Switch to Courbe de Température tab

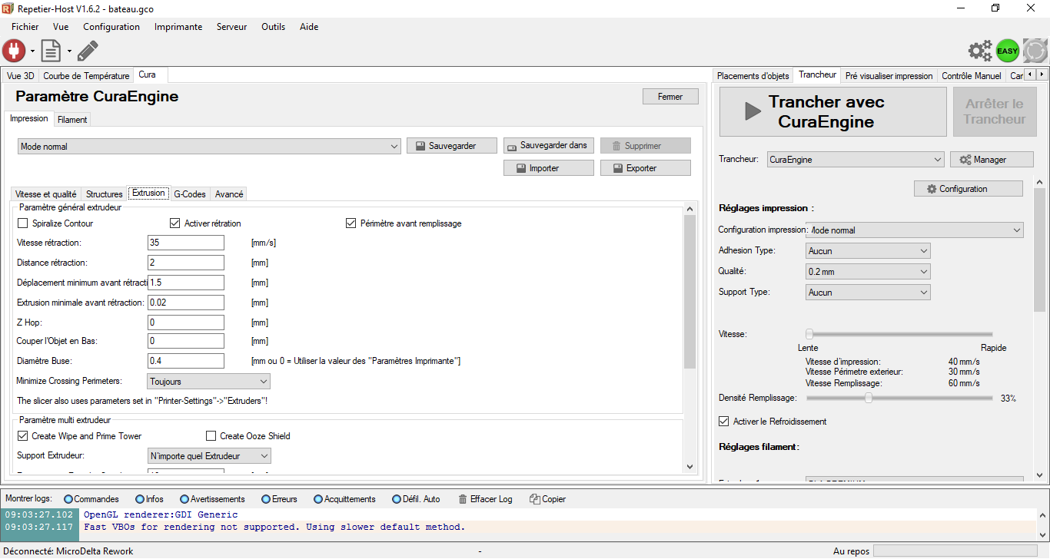coord(86,76)
